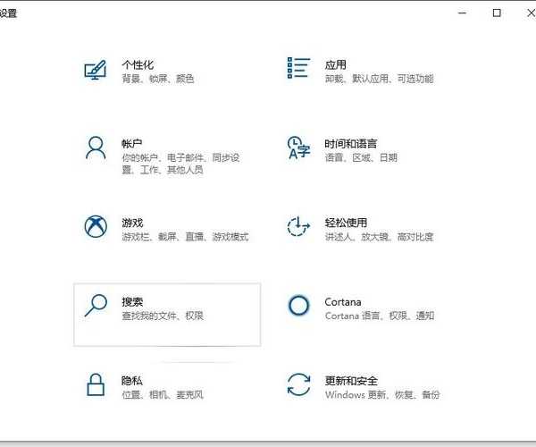Click the 查找我的文件、权限 description under 搜索
536x447 pixels.
163,316
